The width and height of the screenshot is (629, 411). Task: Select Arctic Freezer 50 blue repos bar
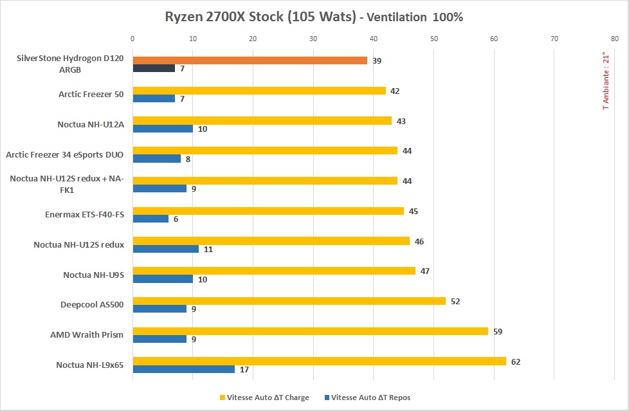(x=154, y=98)
